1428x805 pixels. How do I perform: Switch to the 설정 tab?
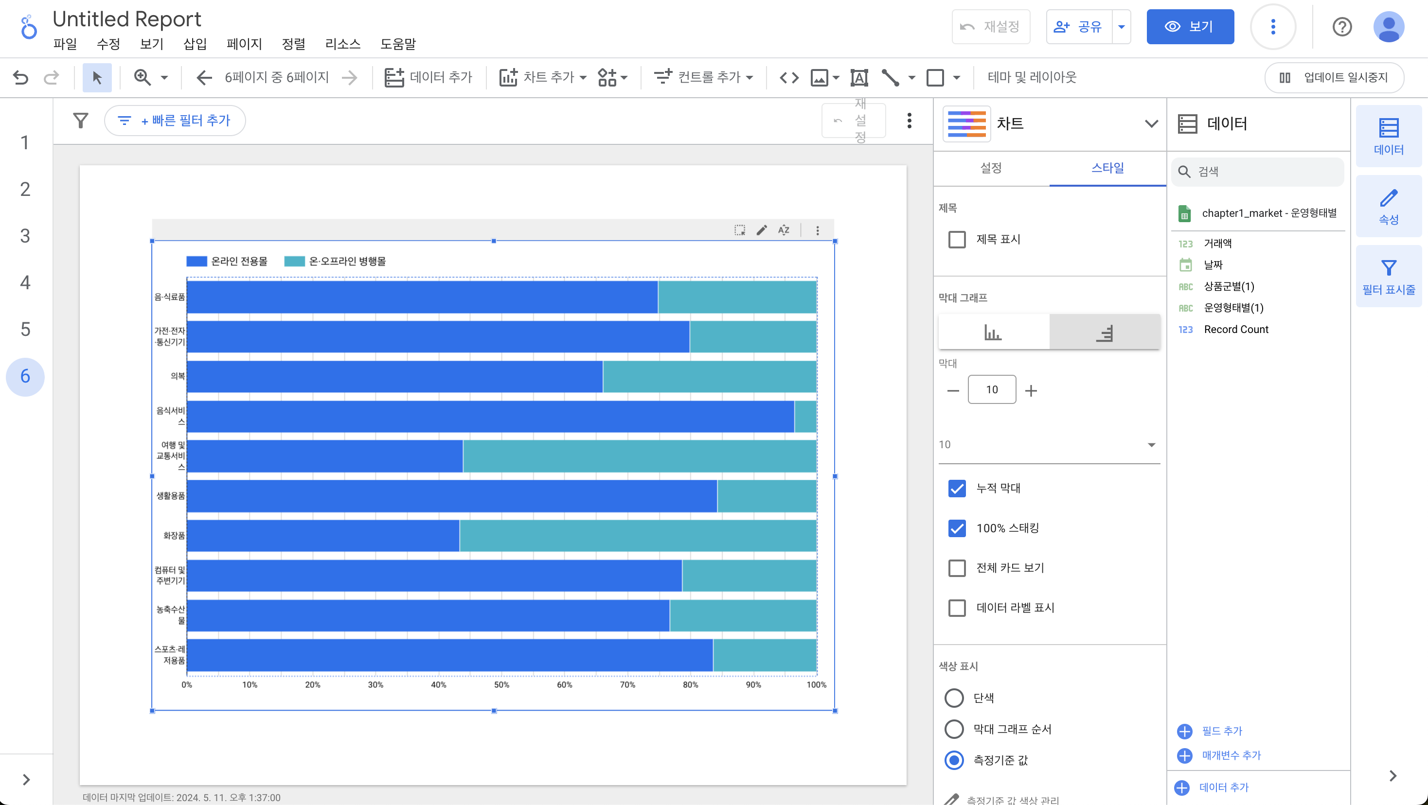click(x=991, y=168)
